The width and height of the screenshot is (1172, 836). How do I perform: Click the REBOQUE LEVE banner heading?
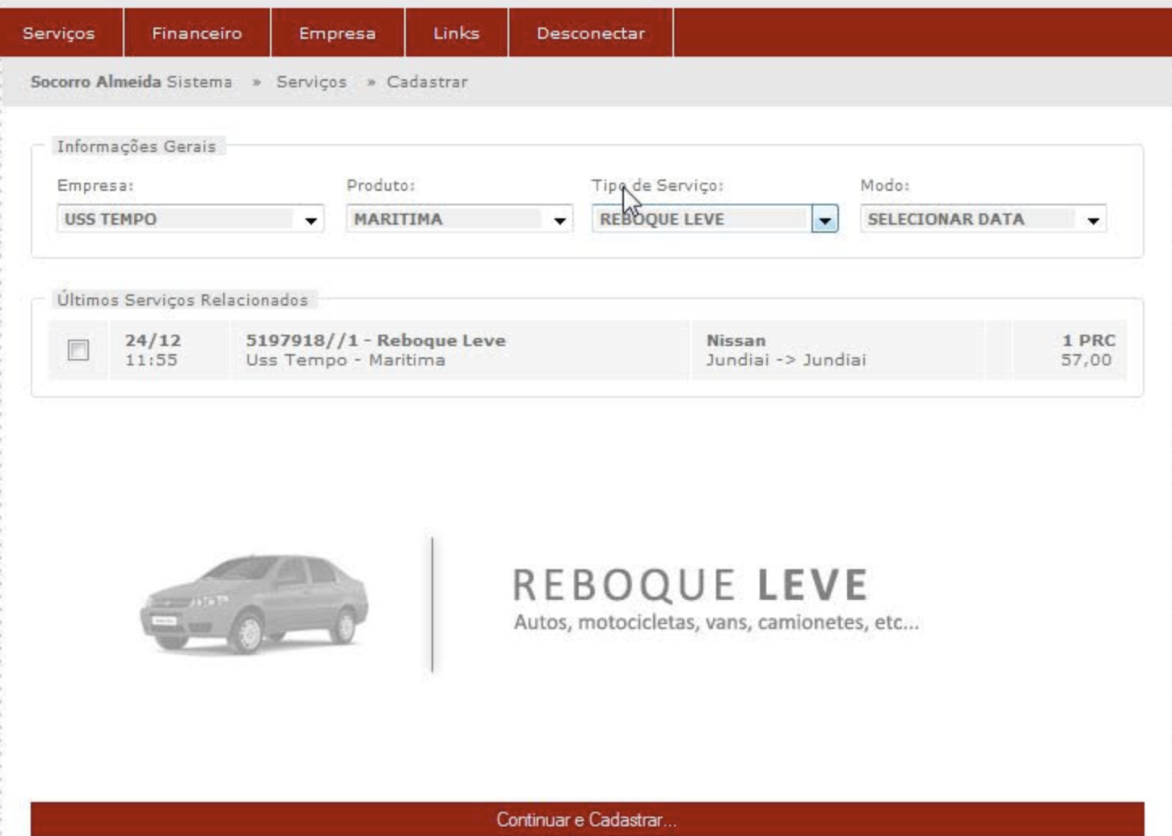coord(690,585)
